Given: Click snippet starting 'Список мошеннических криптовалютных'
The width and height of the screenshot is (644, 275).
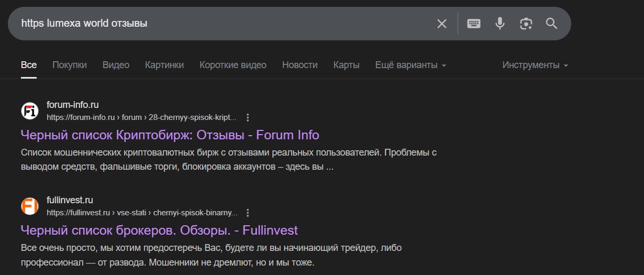Looking at the screenshot, I should (x=229, y=160).
